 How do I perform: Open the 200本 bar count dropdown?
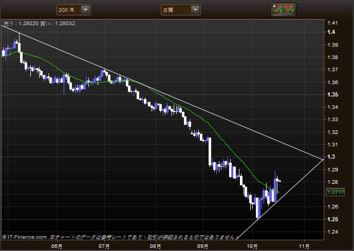[73, 10]
